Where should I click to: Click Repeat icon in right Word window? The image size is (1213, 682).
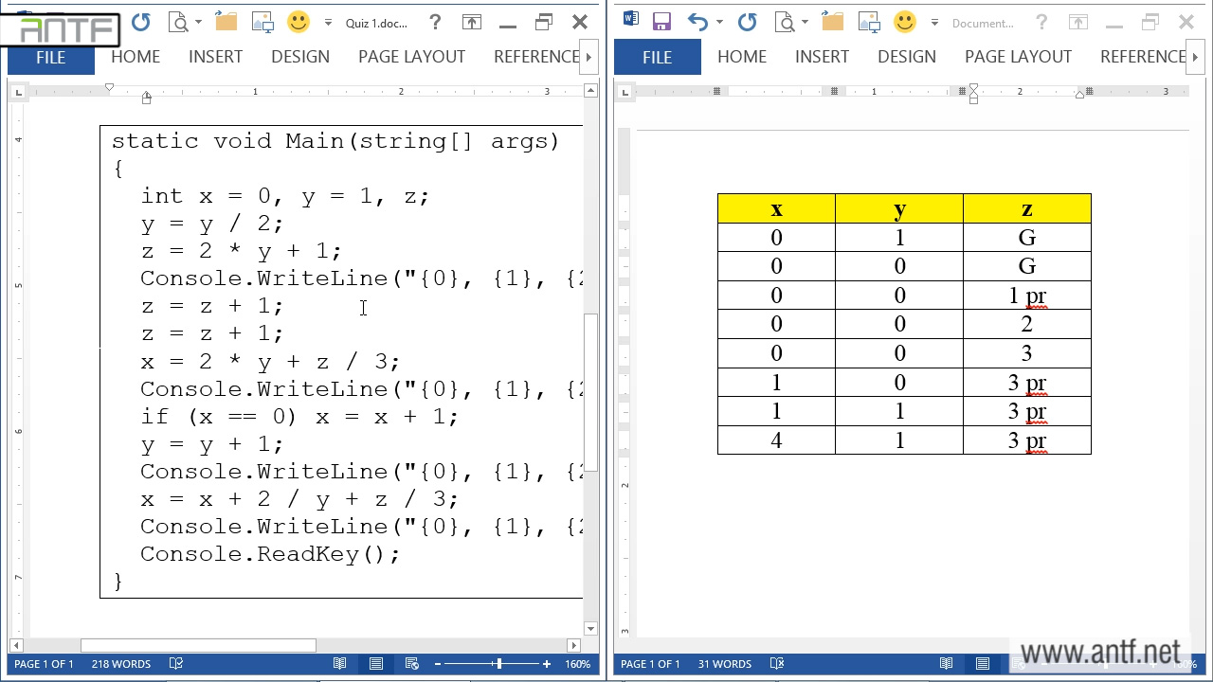tap(747, 22)
